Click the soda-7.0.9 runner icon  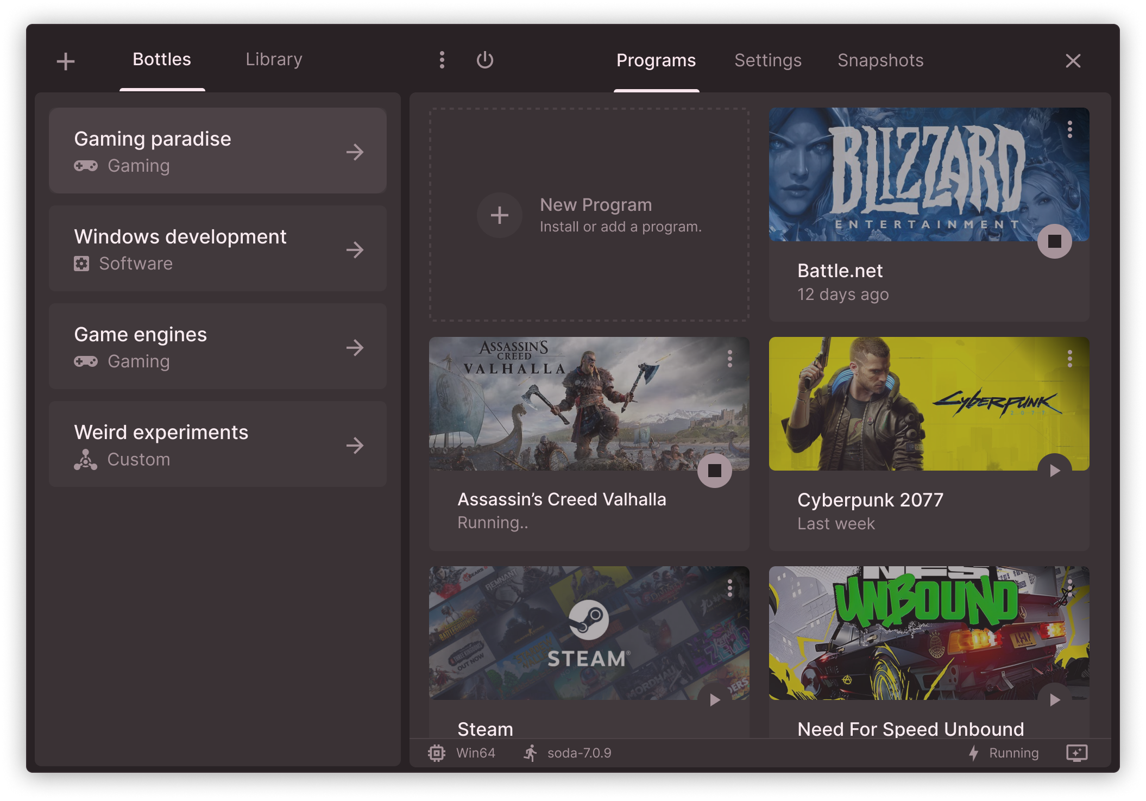pos(530,753)
